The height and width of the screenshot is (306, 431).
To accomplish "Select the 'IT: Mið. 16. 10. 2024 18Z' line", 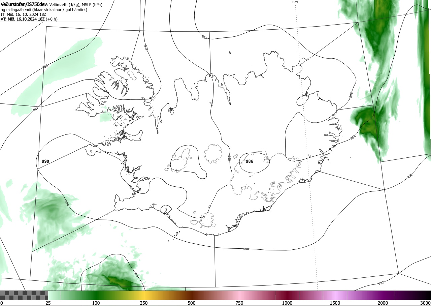I will tap(23, 14).
